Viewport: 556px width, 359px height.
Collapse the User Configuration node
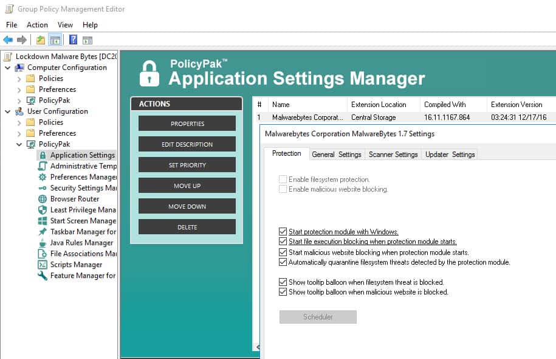(x=8, y=111)
